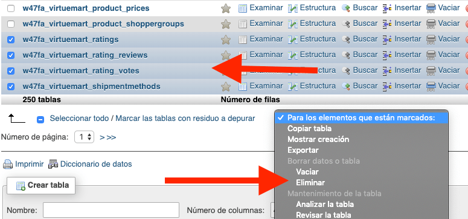
Task: Focus the Nombre input field
Action: pos(111,211)
